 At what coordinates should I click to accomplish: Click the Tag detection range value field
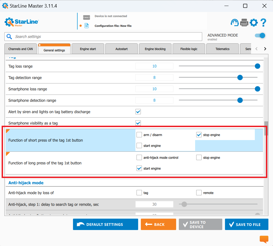click(154, 77)
